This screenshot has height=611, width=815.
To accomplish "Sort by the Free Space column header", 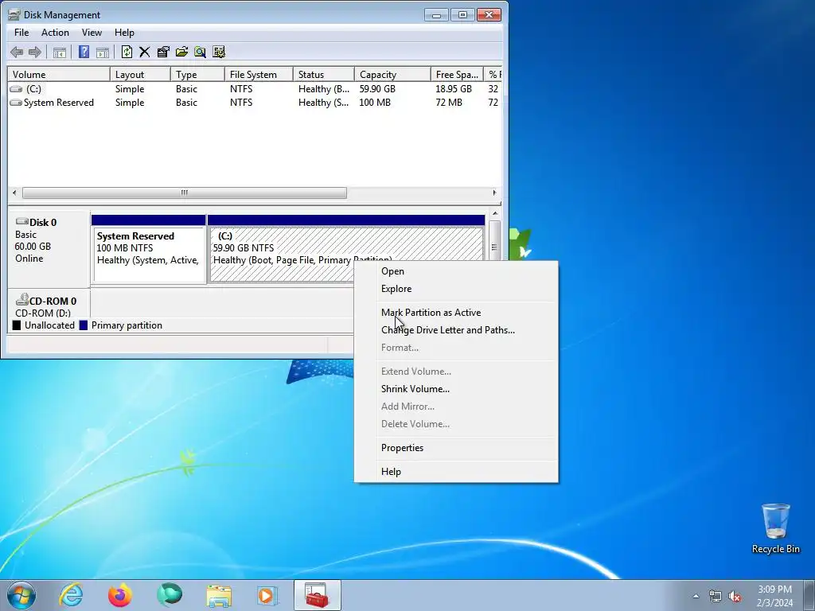I will point(457,74).
